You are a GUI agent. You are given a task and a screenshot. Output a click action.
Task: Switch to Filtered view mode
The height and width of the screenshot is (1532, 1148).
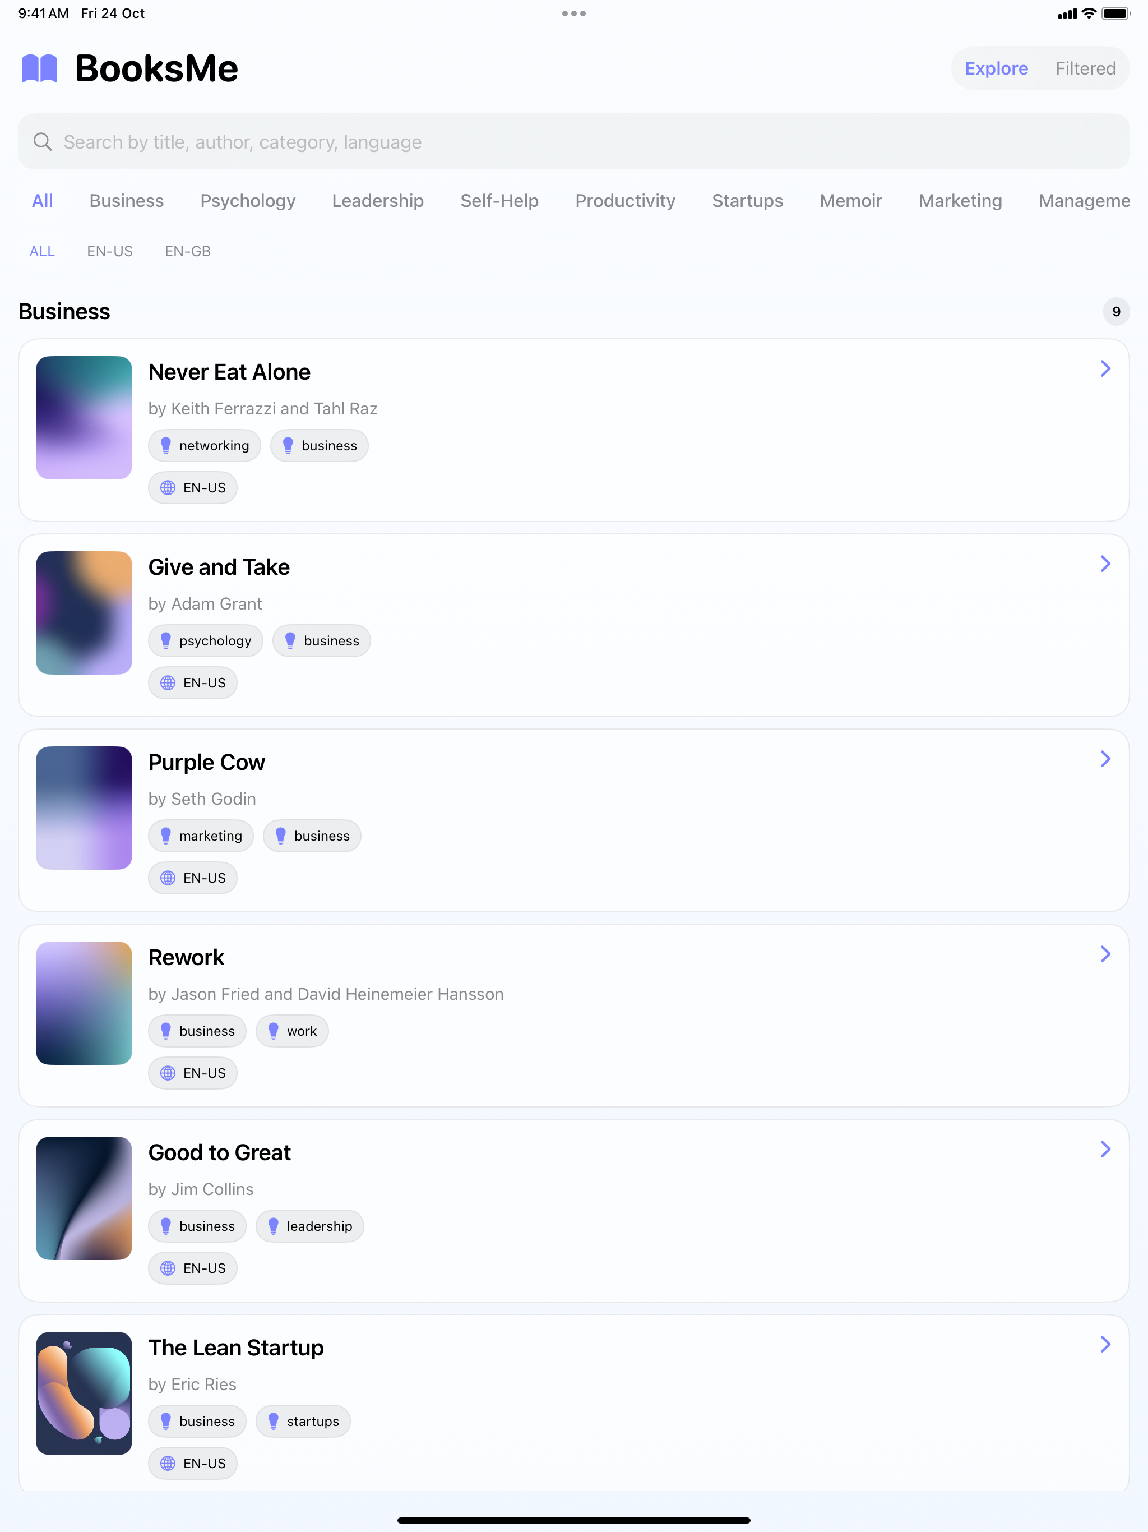click(x=1085, y=68)
